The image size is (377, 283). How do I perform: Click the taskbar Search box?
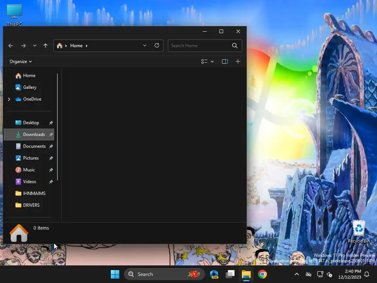point(165,274)
